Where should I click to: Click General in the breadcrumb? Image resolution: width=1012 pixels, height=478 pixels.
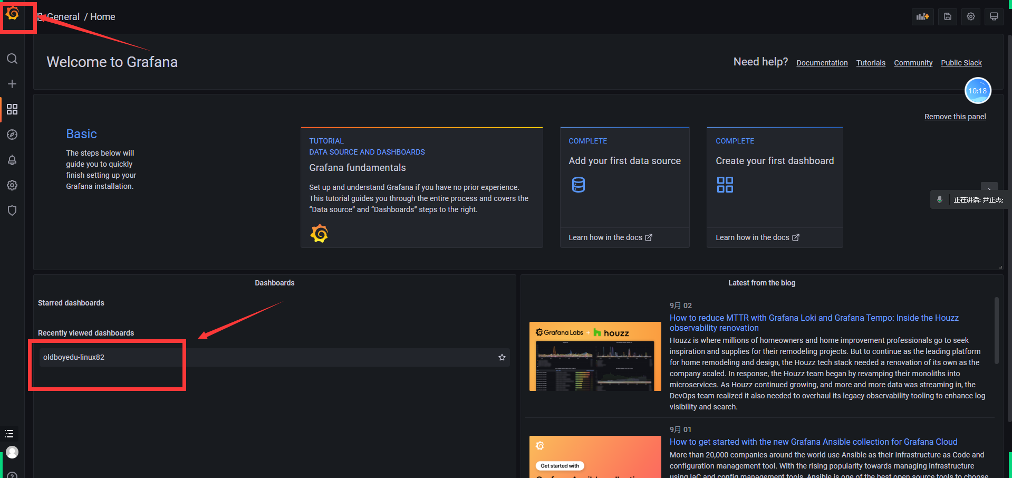(x=63, y=17)
